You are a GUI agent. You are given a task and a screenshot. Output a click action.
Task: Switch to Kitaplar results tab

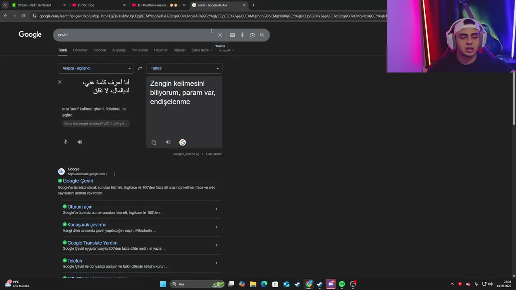tap(179, 50)
